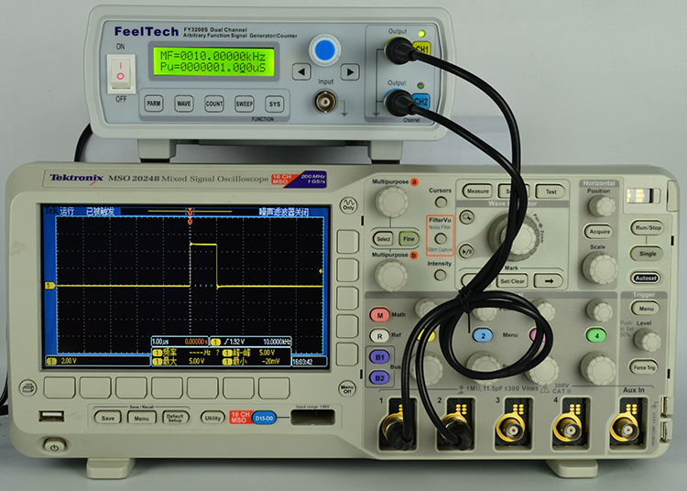Flip the FeelTech ON/OFF power rocker switch

point(121,73)
